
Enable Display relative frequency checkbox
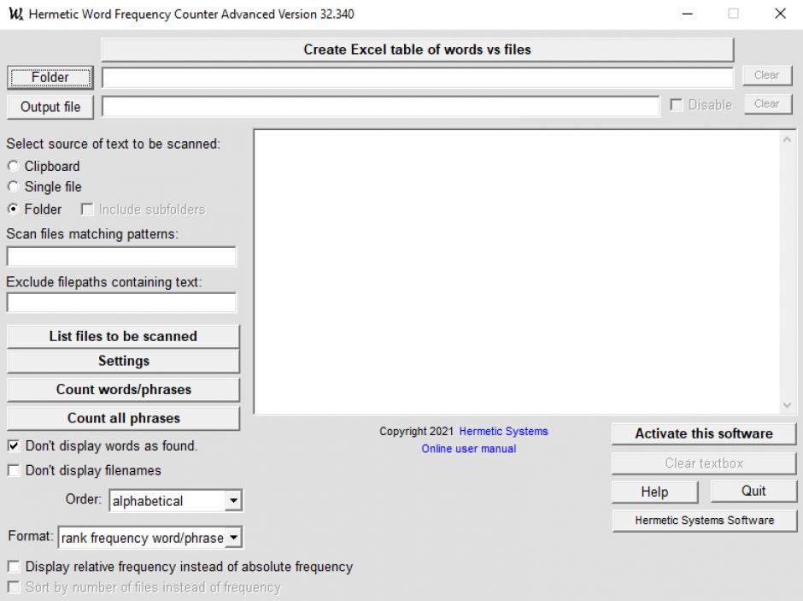tap(14, 567)
